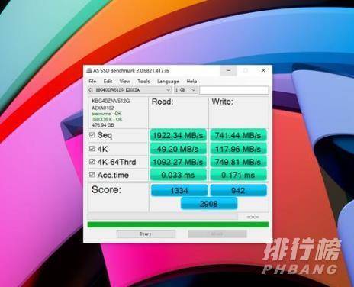Click the drive model KBG40ZNV512G text
The height and width of the screenshot is (287, 354).
click(111, 101)
